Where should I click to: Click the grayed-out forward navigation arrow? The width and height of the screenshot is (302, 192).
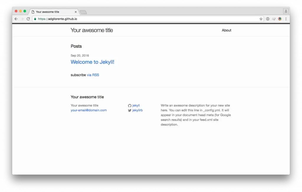(22, 18)
